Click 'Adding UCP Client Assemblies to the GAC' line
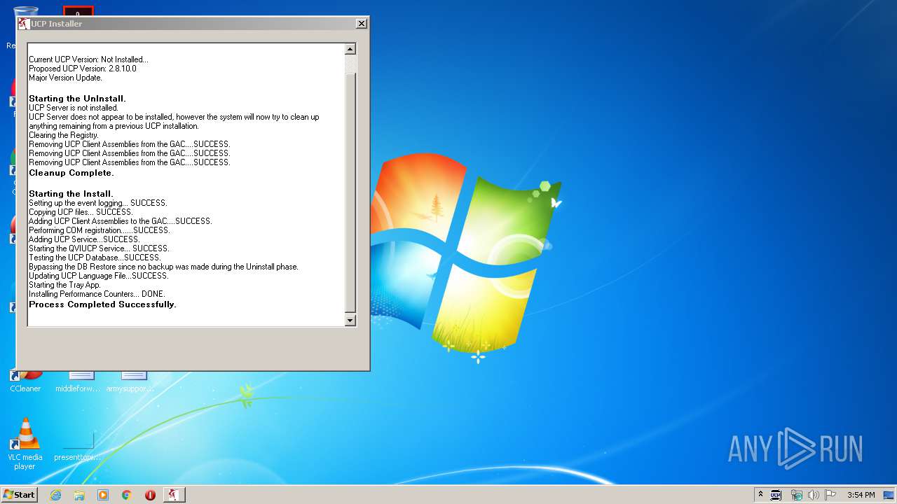Viewport: 897px width, 504px height. point(121,221)
